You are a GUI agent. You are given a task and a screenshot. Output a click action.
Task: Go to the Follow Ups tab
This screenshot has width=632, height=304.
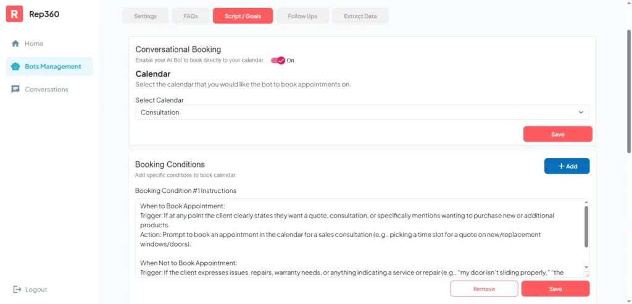click(302, 16)
